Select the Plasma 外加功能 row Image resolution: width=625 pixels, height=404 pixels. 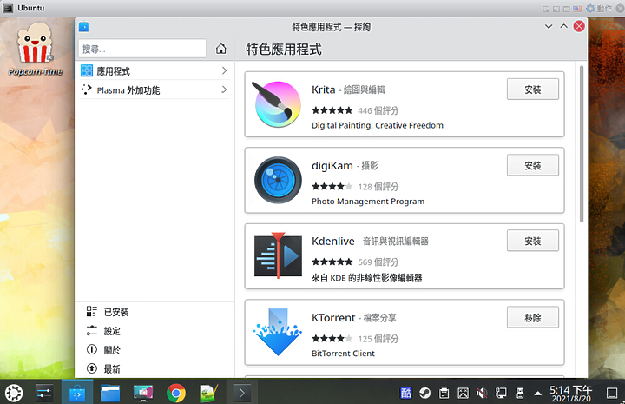coord(155,89)
